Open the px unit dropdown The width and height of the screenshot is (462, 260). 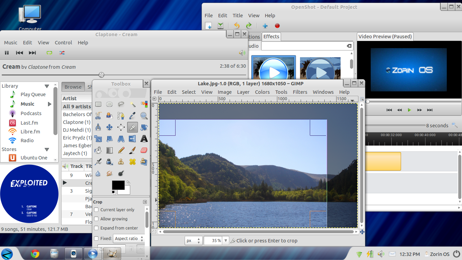[x=193, y=241]
